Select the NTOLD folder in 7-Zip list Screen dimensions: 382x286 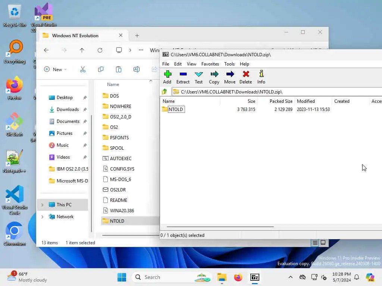(175, 109)
